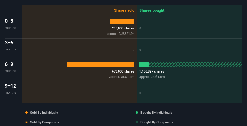
Task: Click the 0–3 months orange sold bar
Action: [x=122, y=22]
